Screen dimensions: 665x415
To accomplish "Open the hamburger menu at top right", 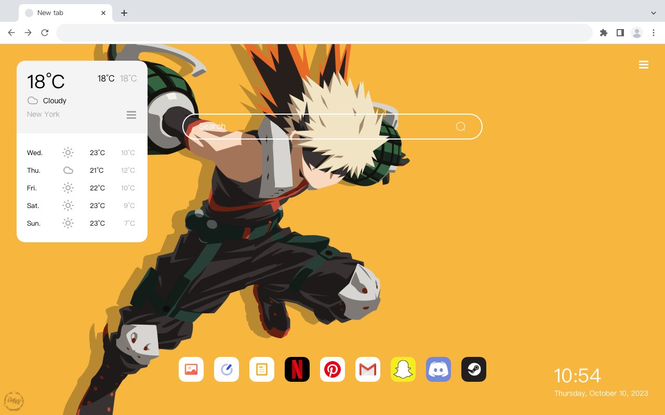I will (644, 65).
